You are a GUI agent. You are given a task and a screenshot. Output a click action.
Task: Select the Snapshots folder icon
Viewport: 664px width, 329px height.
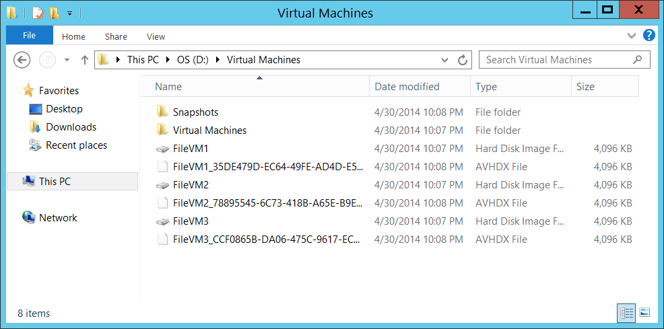pyautogui.click(x=162, y=112)
